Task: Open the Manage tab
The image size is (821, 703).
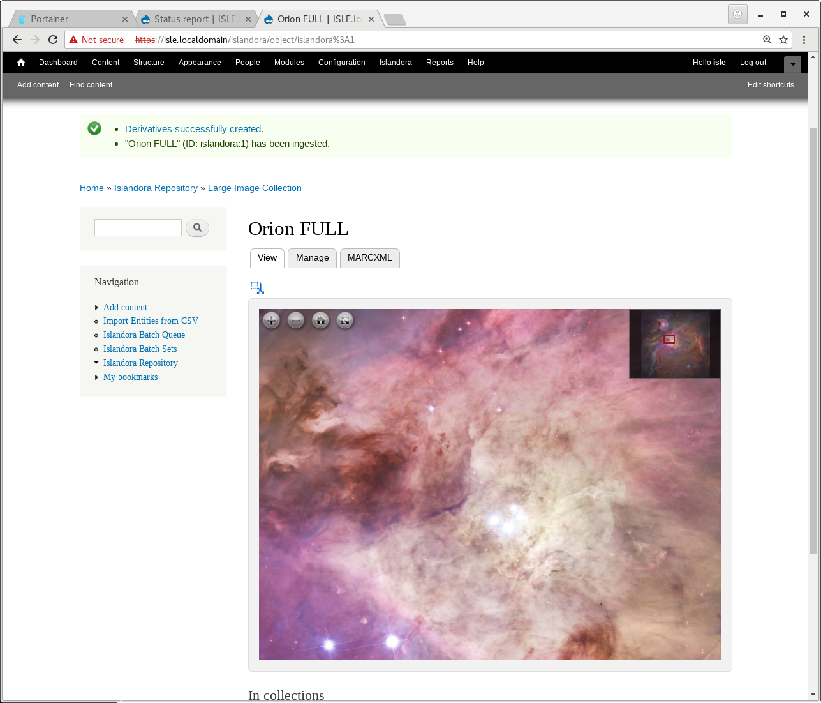Action: click(313, 258)
